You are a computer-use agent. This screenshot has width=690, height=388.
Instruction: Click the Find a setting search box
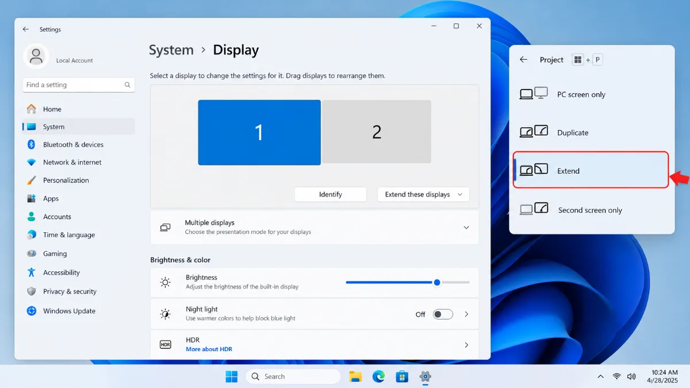79,85
